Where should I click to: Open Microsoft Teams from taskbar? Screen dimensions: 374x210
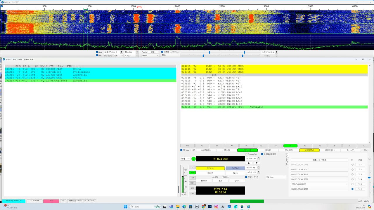tap(172, 206)
